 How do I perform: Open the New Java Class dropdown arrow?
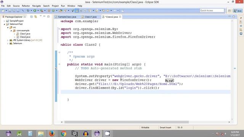pyautogui.click(x=57, y=11)
